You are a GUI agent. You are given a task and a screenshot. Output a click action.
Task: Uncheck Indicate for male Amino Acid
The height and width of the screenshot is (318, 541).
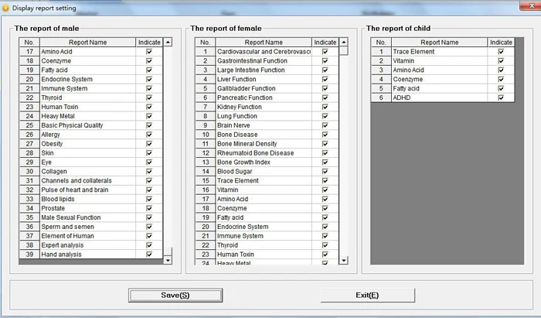coord(149,51)
